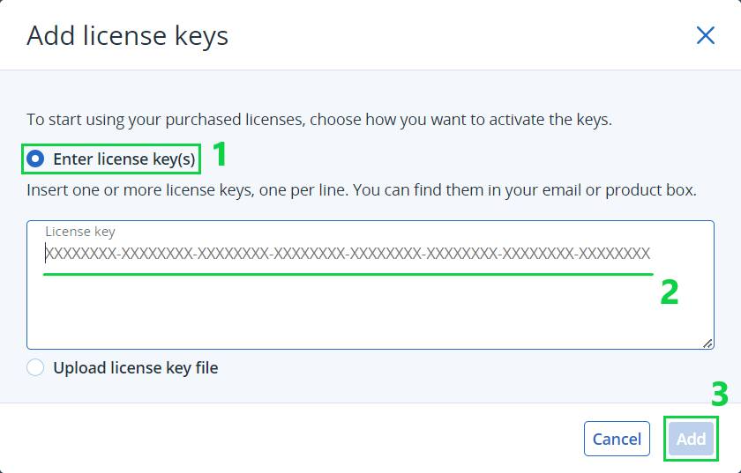The width and height of the screenshot is (741, 473).
Task: Click the "To start using your purchased licenses" text
Action: 318,119
